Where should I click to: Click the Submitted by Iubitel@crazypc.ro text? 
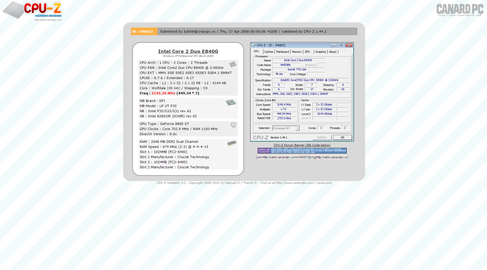click(188, 32)
